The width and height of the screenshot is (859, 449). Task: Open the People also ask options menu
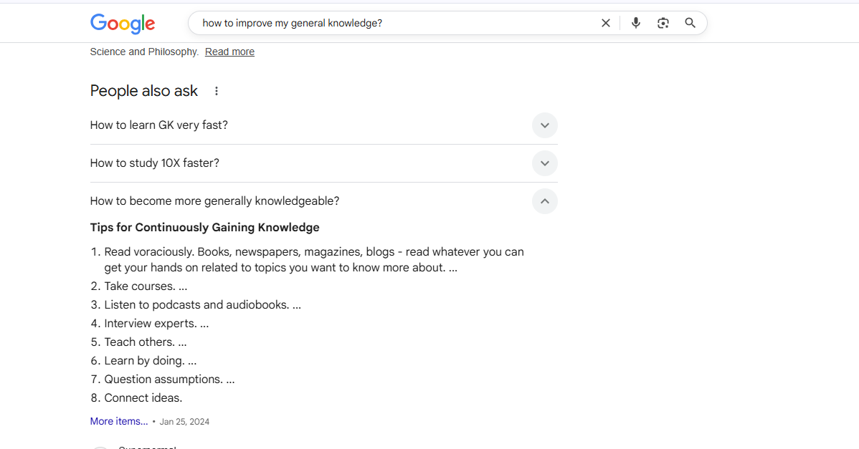[x=217, y=91]
